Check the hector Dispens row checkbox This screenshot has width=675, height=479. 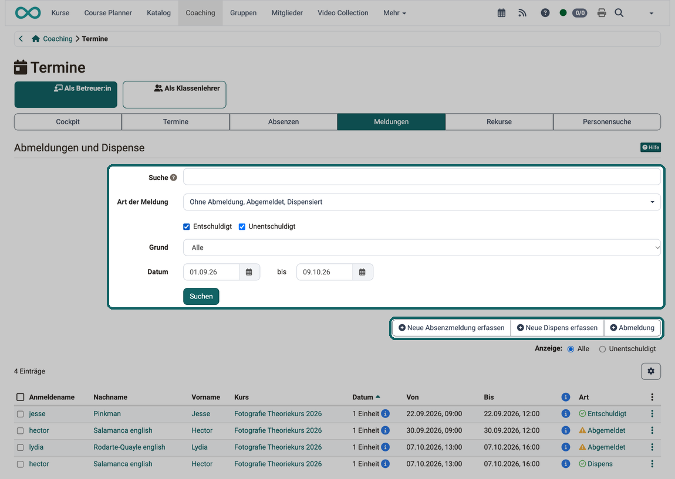[20, 464]
